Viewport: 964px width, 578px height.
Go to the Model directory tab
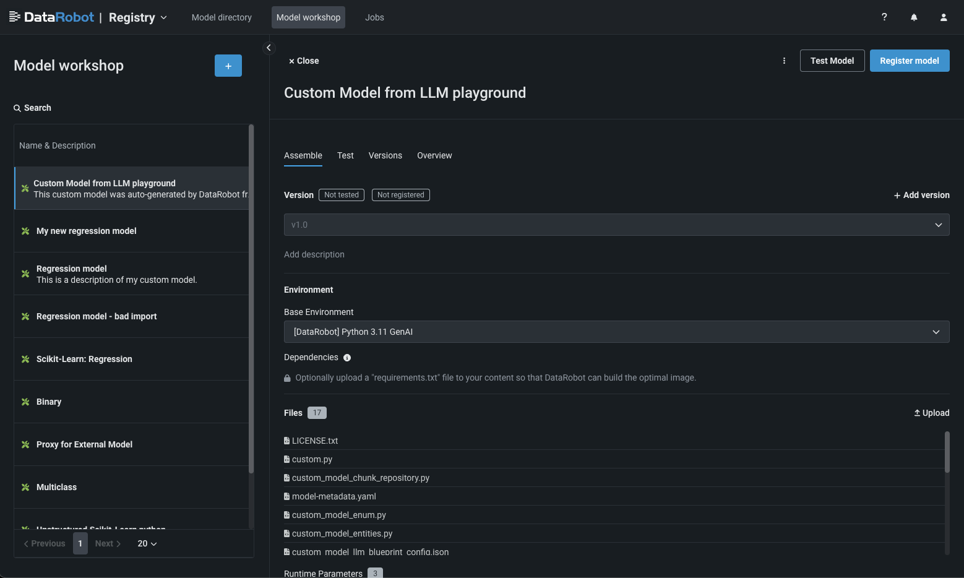[222, 17]
